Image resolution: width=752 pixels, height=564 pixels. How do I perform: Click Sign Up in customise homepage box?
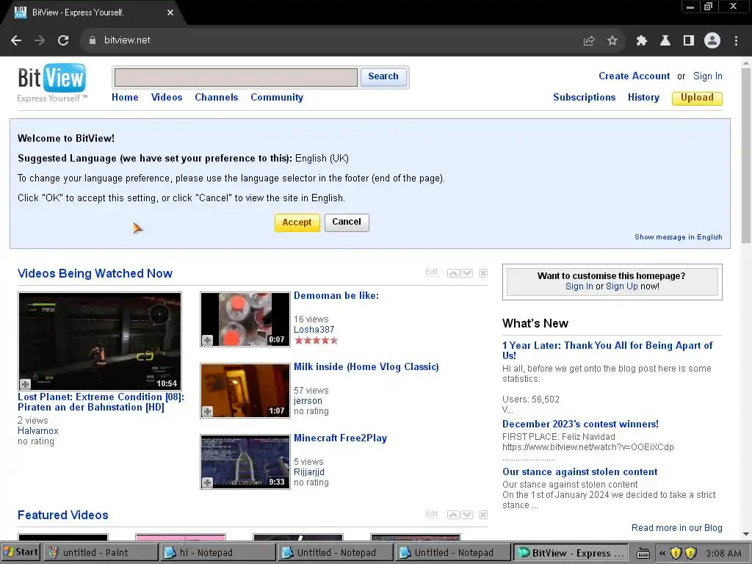tap(621, 286)
